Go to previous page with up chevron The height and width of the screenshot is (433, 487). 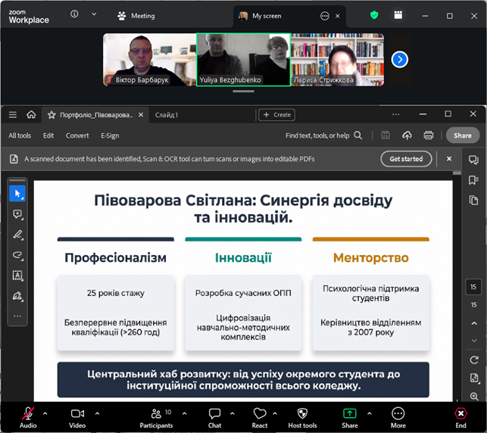(x=474, y=323)
